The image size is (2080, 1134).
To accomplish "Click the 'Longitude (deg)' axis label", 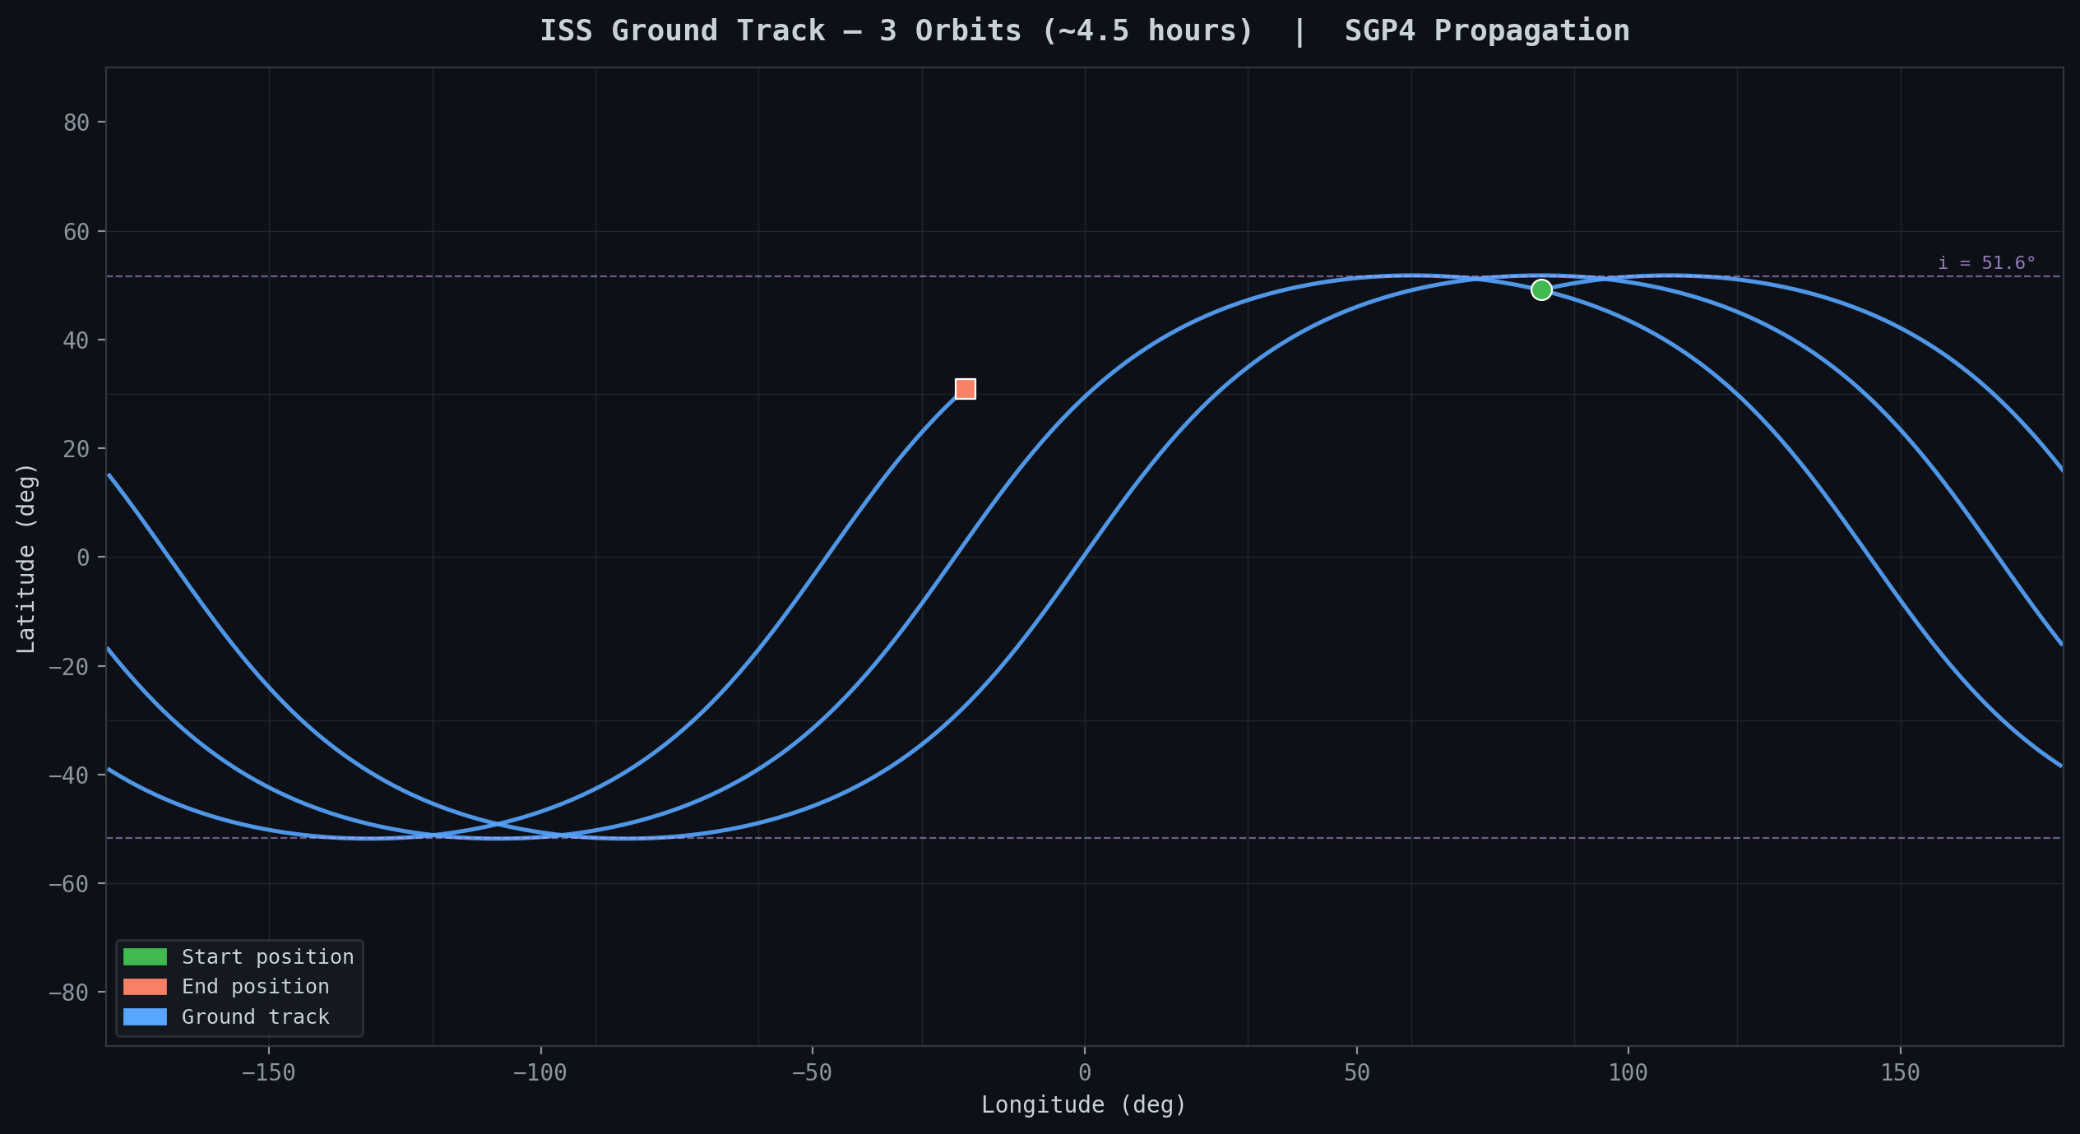I will tap(1083, 1104).
